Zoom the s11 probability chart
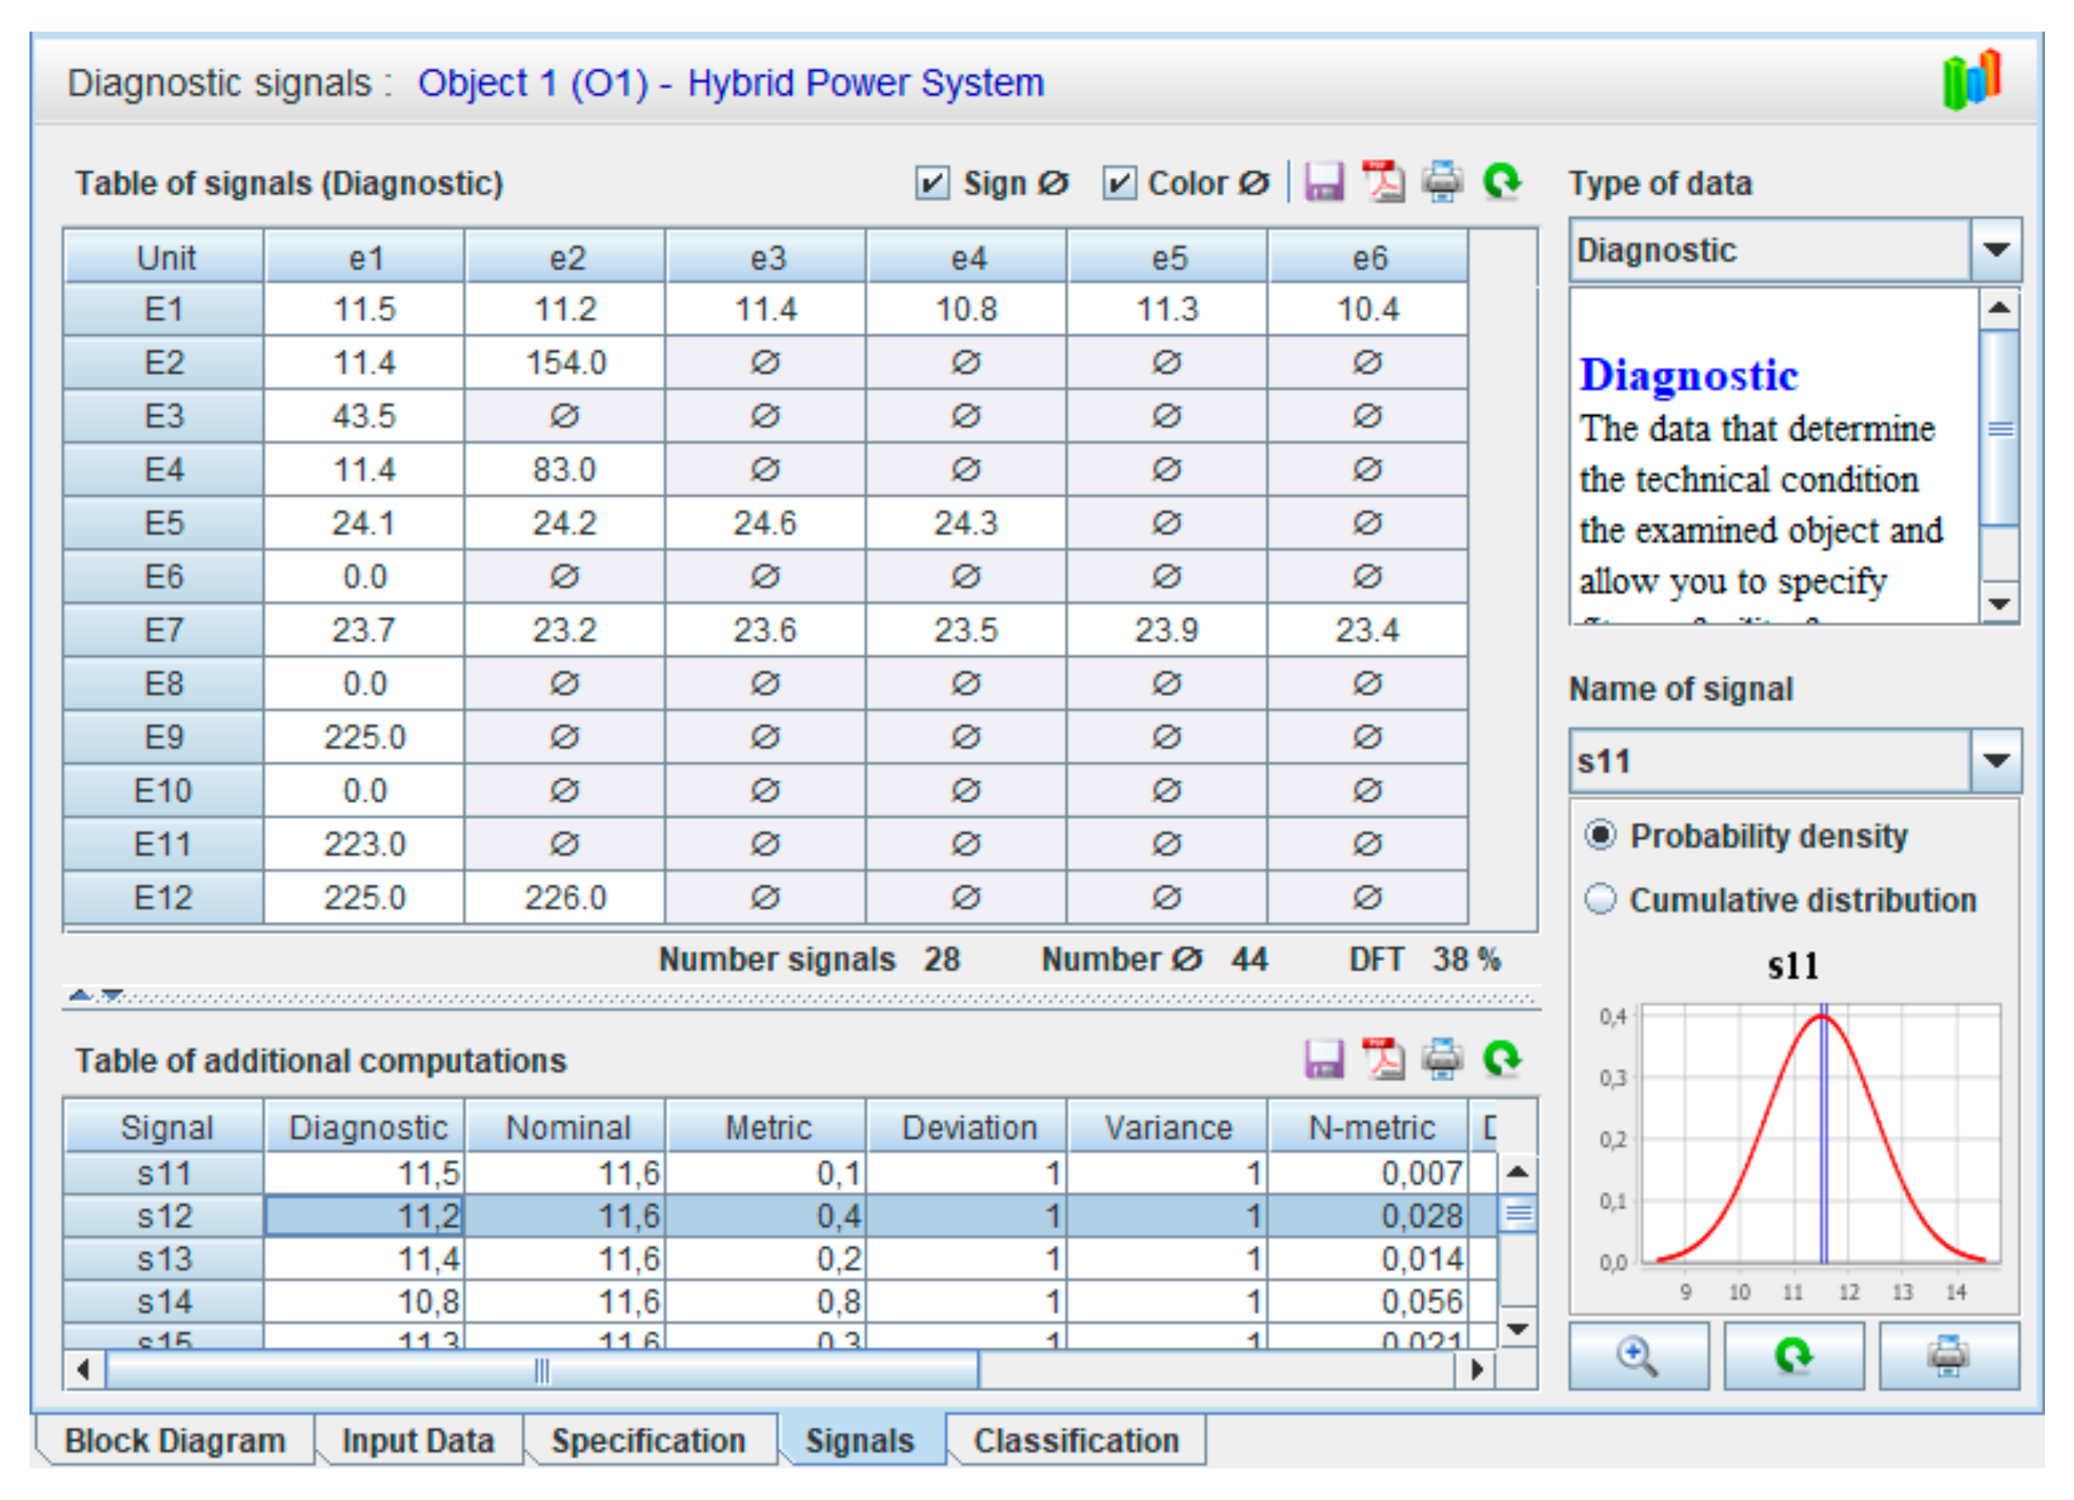The width and height of the screenshot is (2074, 1500). (1638, 1356)
